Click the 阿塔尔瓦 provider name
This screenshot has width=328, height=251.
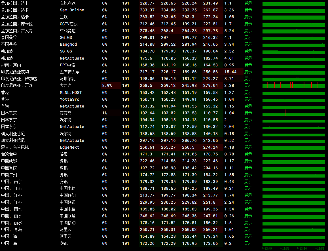(x=67, y=79)
